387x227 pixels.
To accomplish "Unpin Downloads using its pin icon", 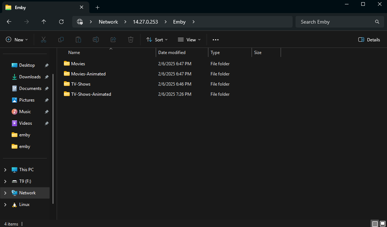I will pyautogui.click(x=46, y=77).
